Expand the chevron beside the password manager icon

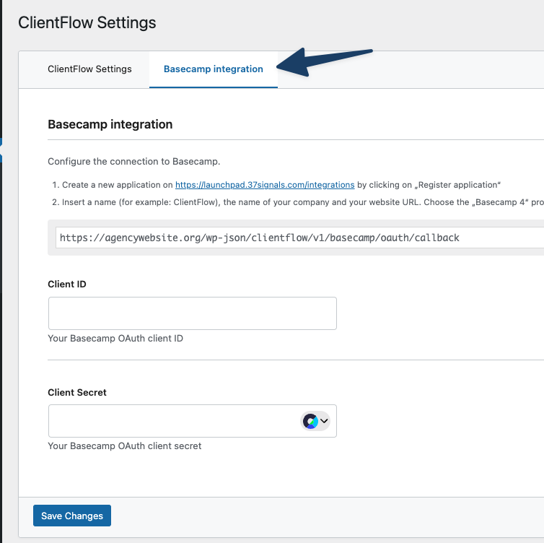(x=324, y=421)
